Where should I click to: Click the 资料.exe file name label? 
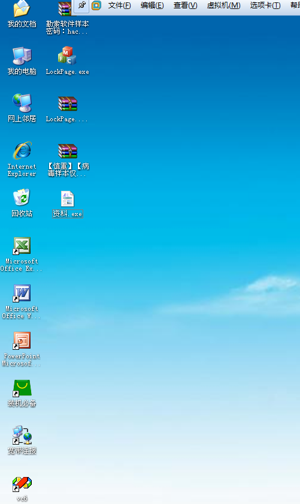tap(68, 214)
